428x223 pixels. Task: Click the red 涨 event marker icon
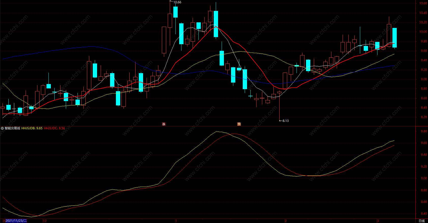(x=164, y=124)
